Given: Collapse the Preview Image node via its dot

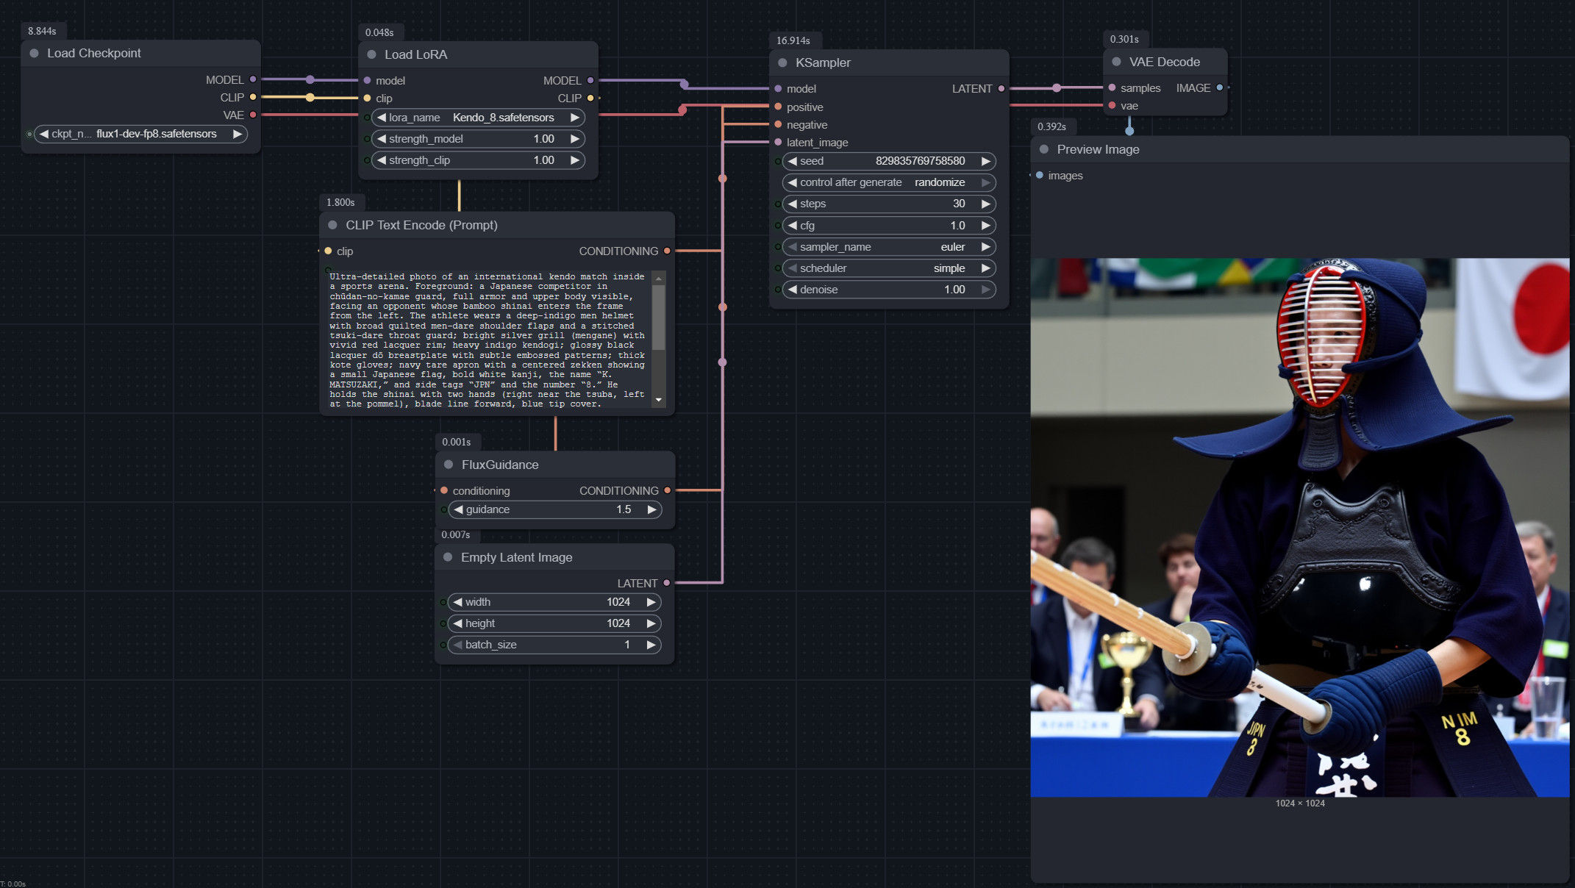Looking at the screenshot, I should pyautogui.click(x=1043, y=150).
